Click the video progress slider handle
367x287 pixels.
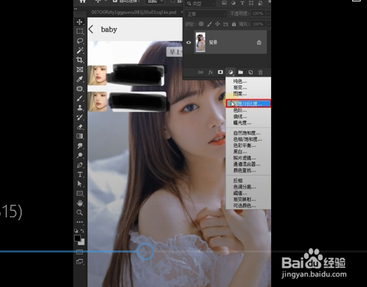click(145, 252)
